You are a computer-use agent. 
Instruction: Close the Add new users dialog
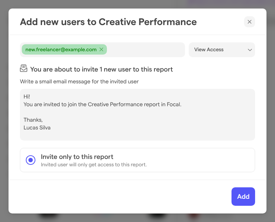250,22
